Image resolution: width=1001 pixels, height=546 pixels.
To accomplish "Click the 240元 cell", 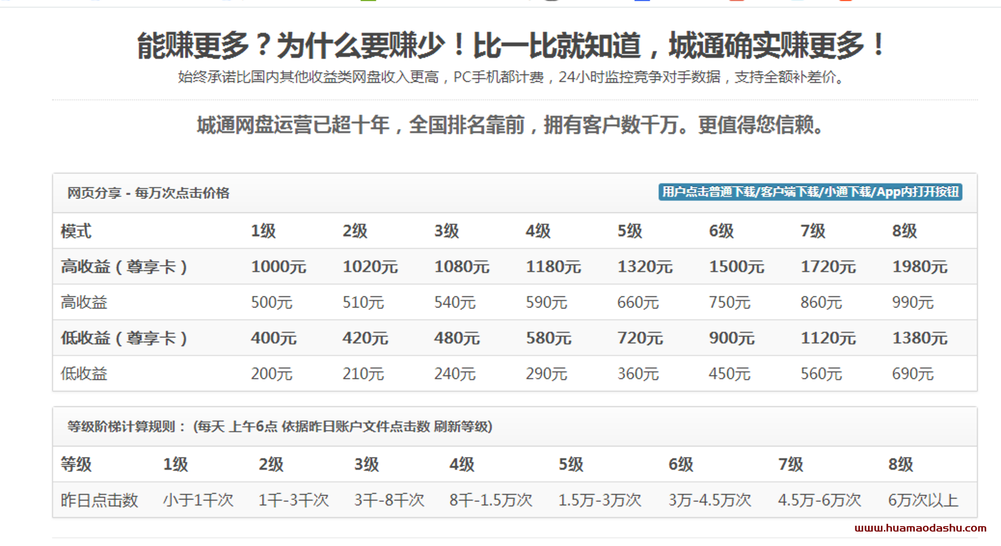I will (x=455, y=374).
